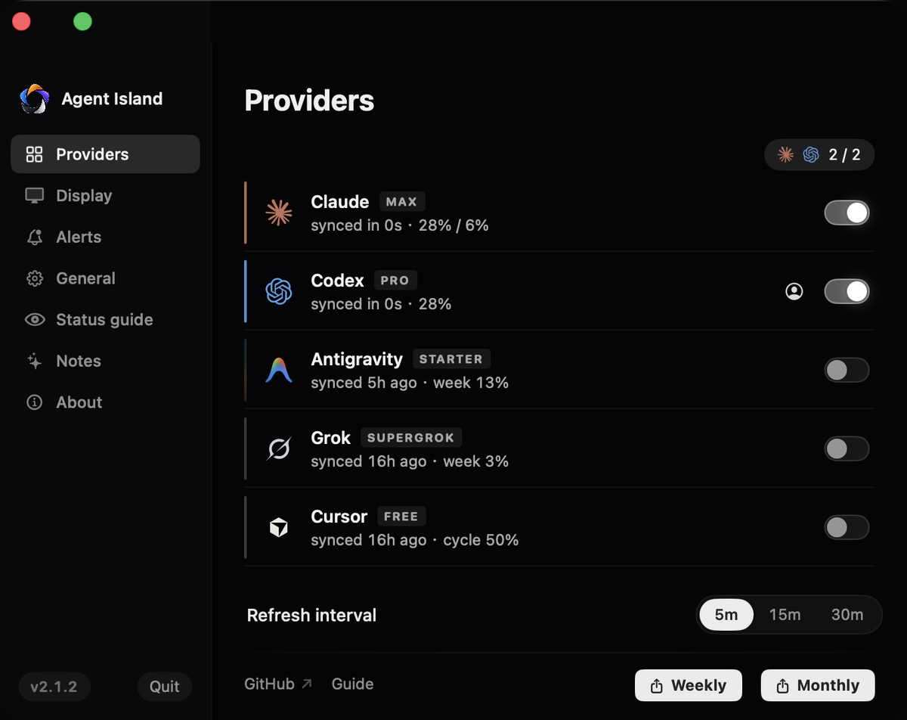Viewport: 907px width, 720px height.
Task: Click the Providers page heading
Action: click(x=309, y=101)
